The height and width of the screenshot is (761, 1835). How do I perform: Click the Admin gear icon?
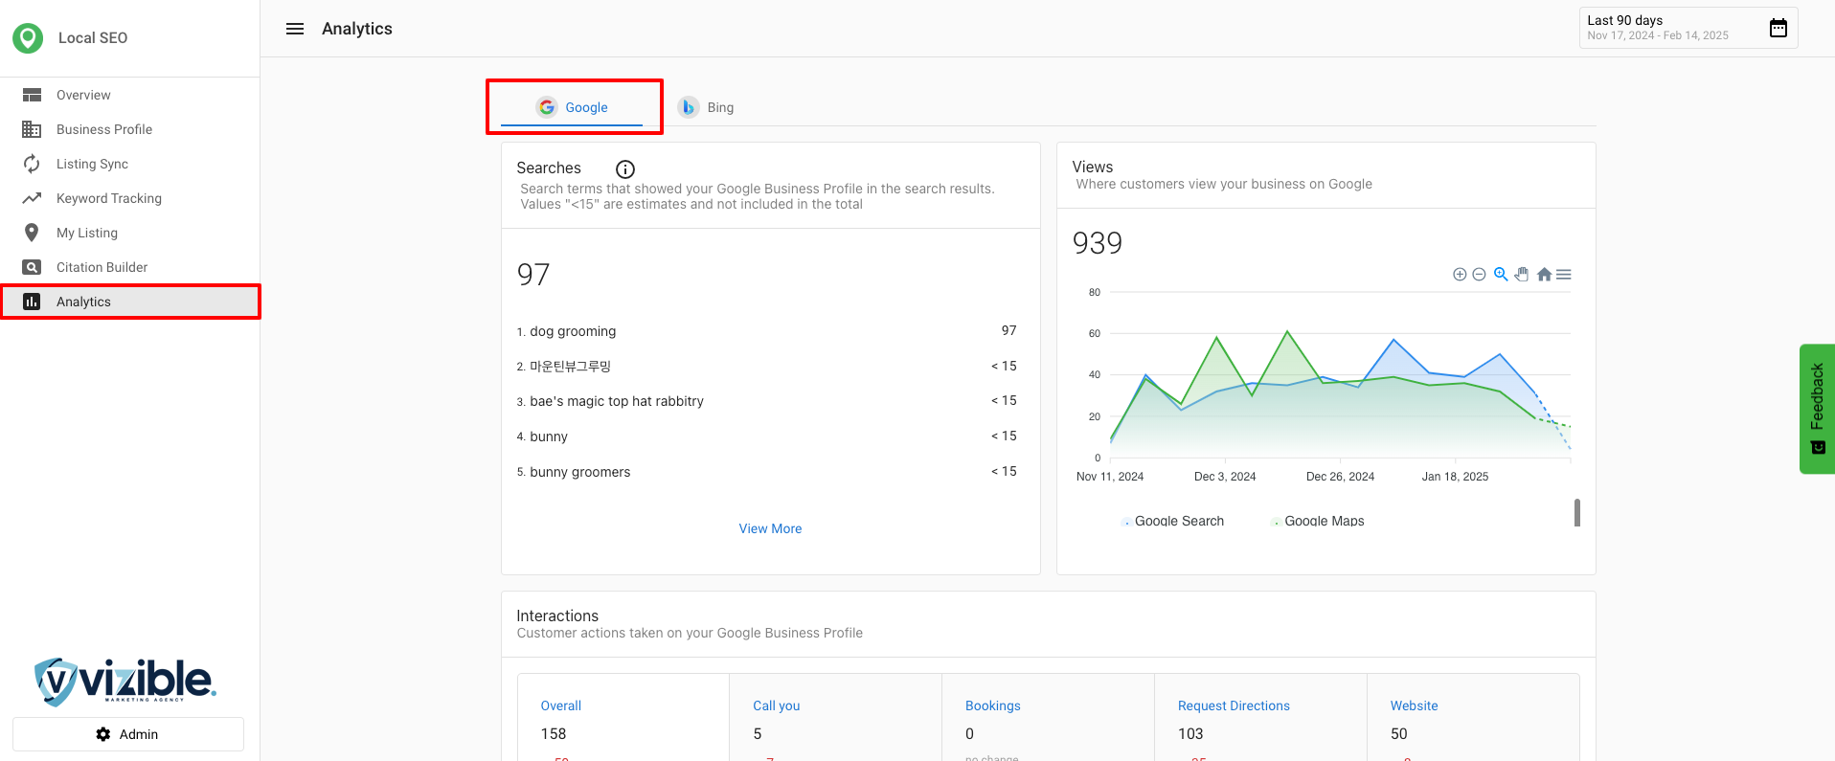(x=103, y=734)
